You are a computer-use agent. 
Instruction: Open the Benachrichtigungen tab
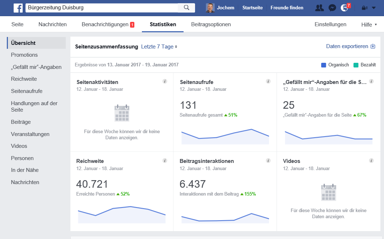(x=108, y=24)
